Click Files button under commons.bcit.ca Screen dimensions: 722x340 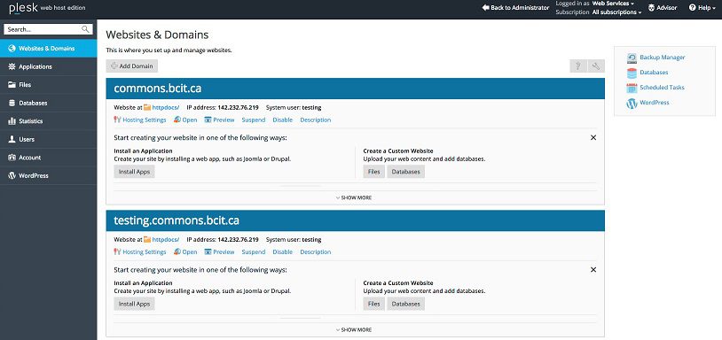point(374,172)
